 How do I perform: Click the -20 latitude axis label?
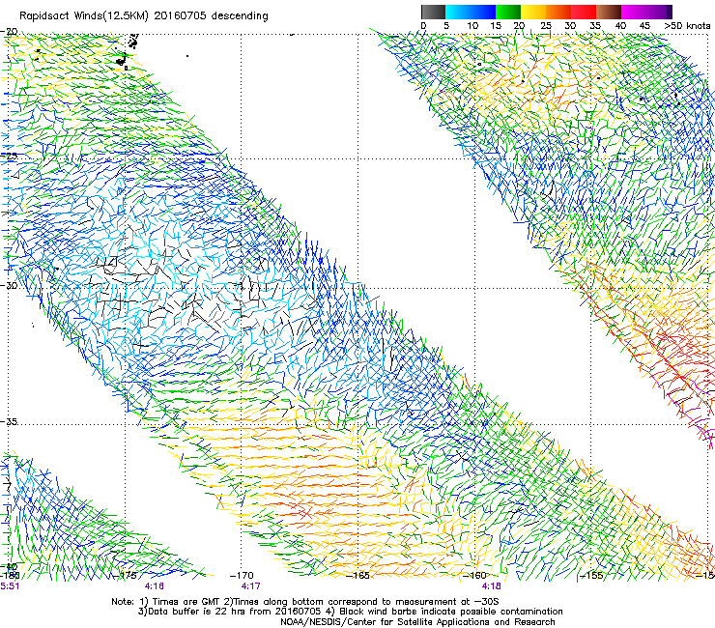click(10, 32)
